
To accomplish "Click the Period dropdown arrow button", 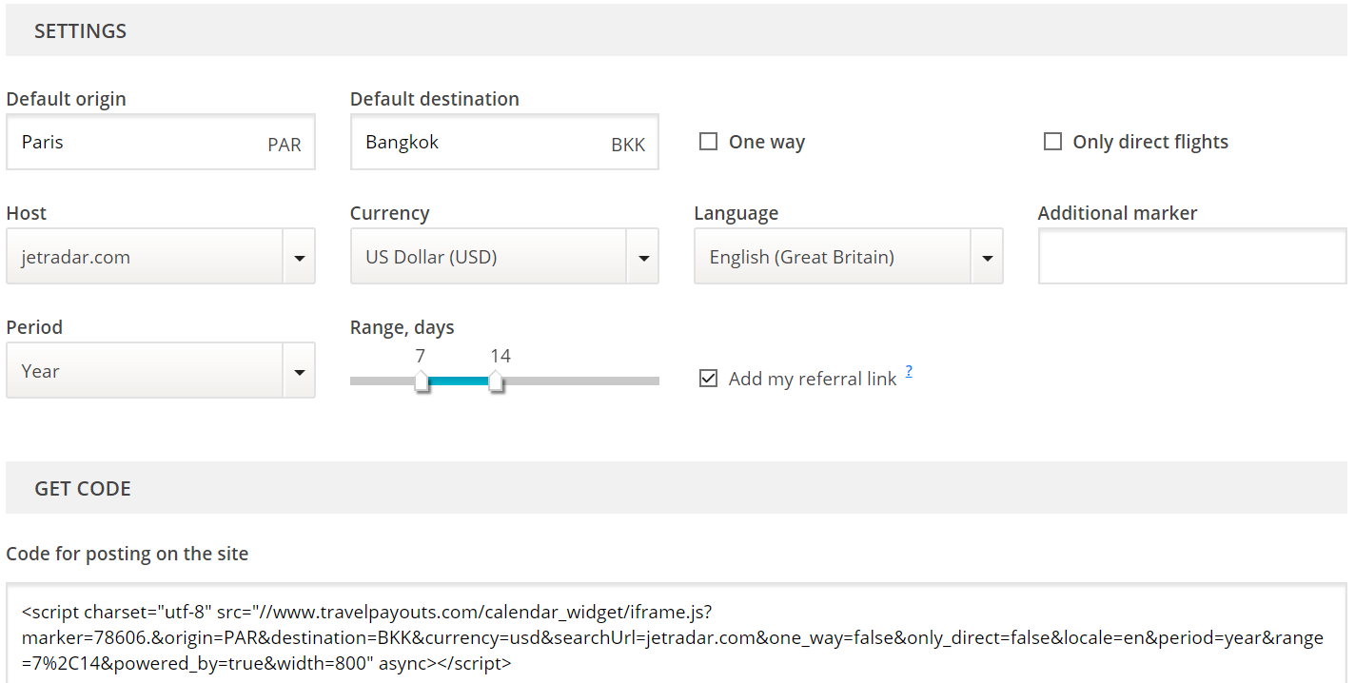I will [x=299, y=371].
